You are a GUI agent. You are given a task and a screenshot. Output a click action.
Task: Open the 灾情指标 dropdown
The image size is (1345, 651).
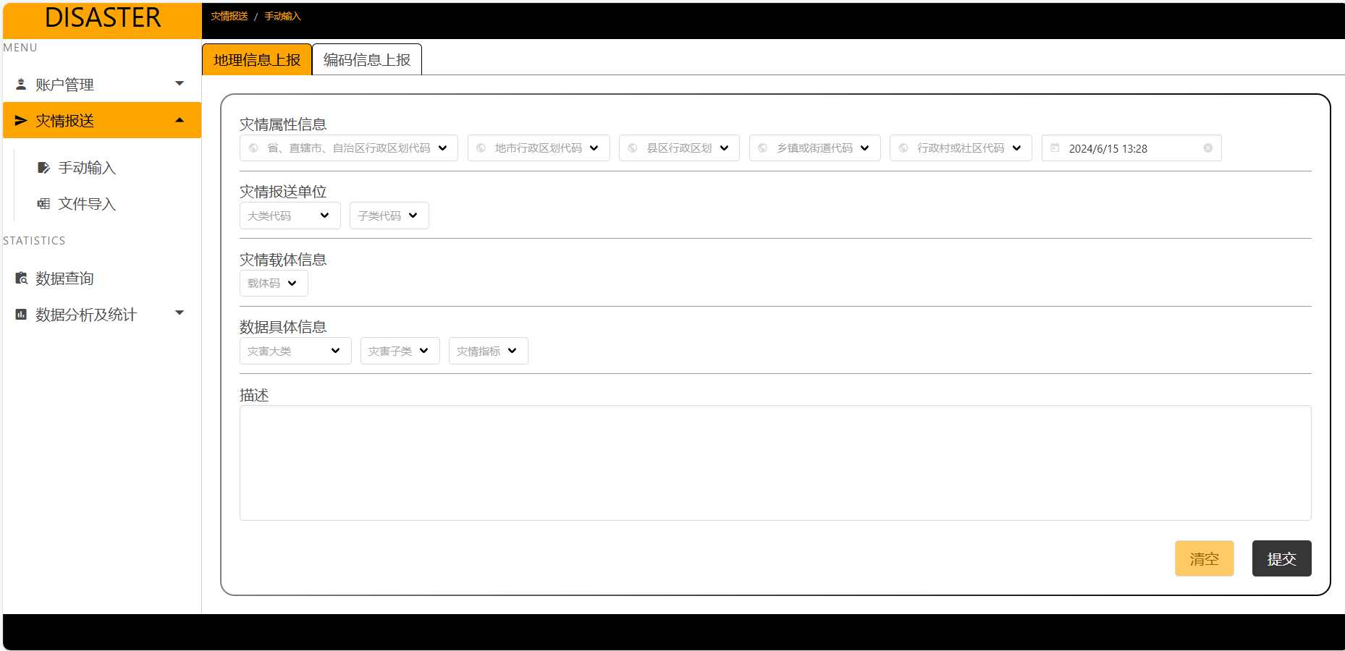click(489, 351)
